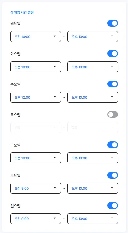Click arrow on 금요일 end time dropdown
Screen dimensions: 128x233
[x=112, y=158]
